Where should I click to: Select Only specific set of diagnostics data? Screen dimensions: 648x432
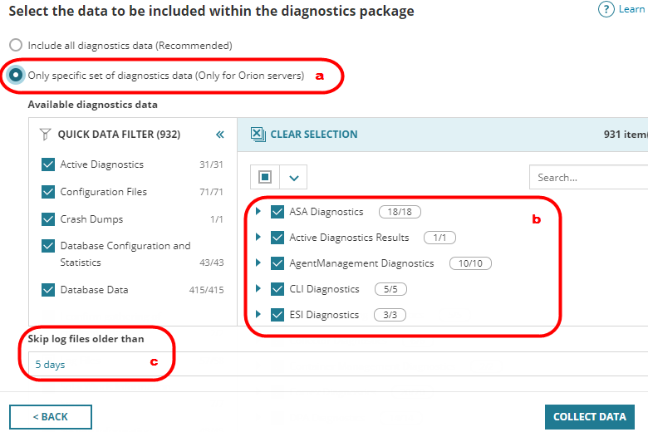point(15,75)
